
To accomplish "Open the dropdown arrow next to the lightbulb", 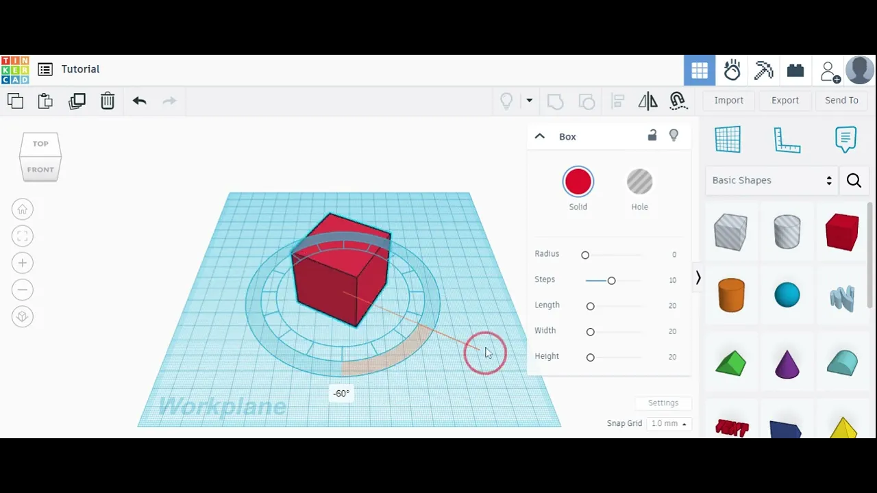I will click(x=529, y=101).
